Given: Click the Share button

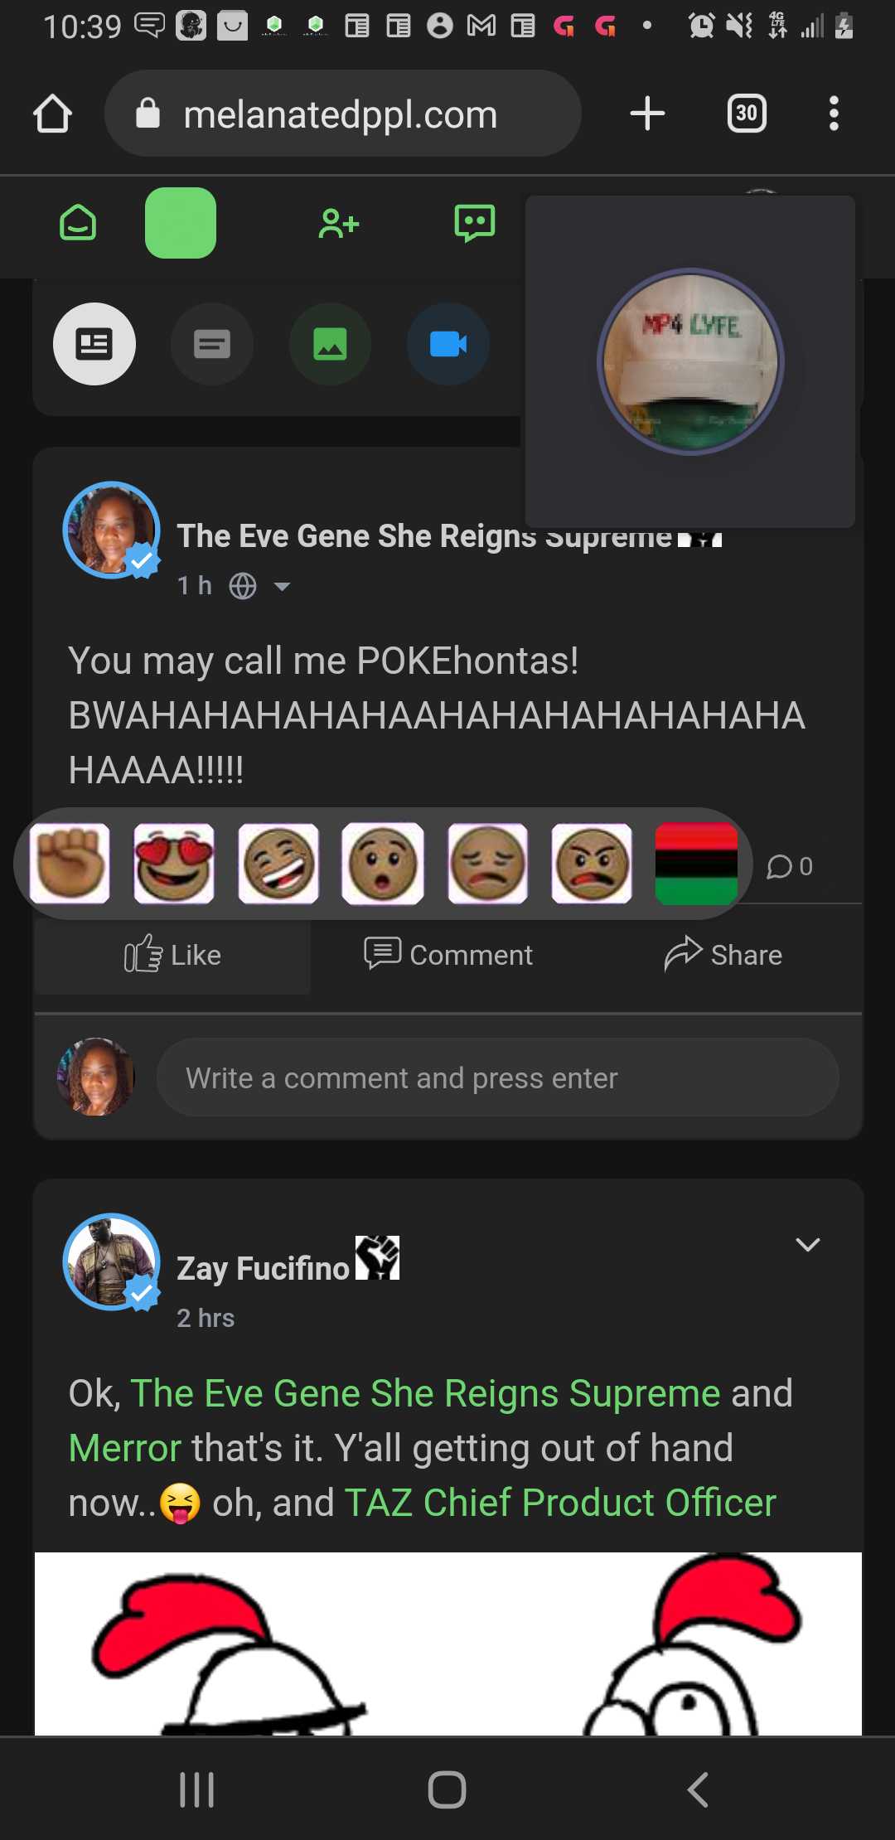Looking at the screenshot, I should 723,955.
